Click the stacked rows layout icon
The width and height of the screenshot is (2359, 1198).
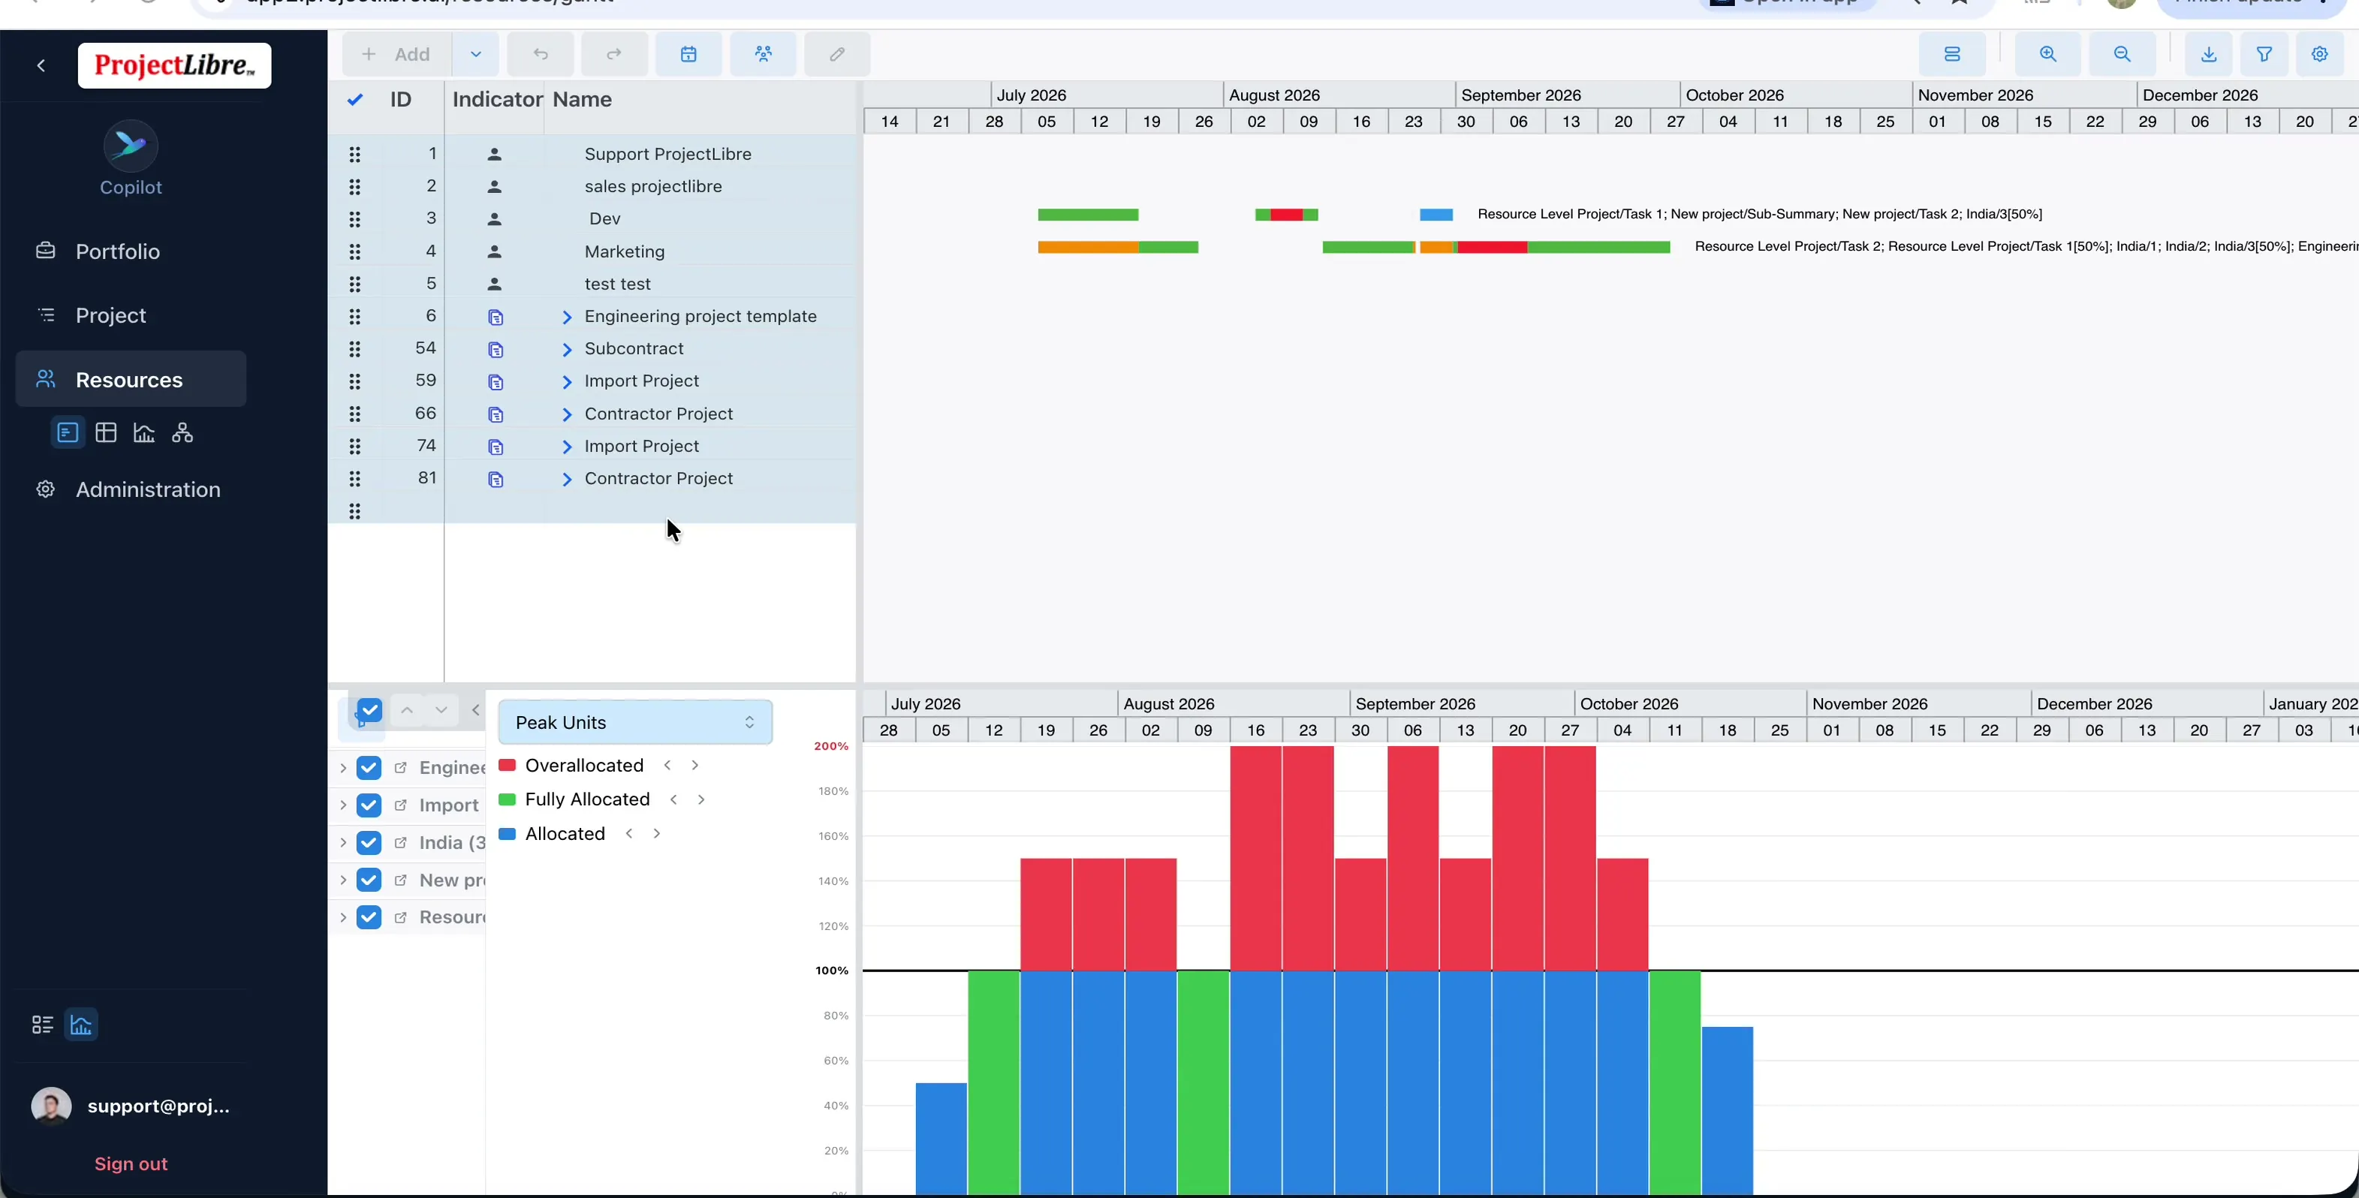tap(1952, 55)
